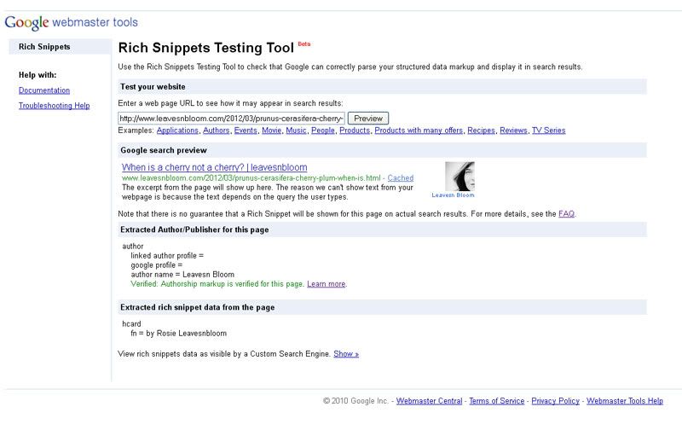Open the Reviews example link

click(513, 131)
